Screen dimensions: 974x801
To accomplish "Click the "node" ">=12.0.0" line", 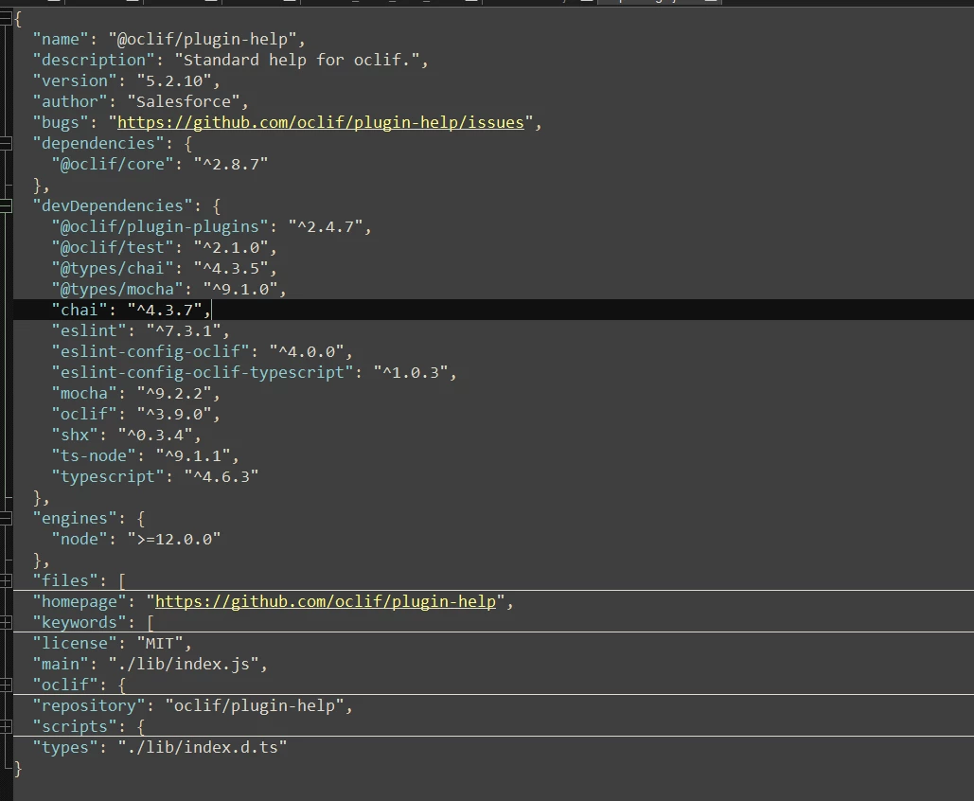I will (x=136, y=539).
